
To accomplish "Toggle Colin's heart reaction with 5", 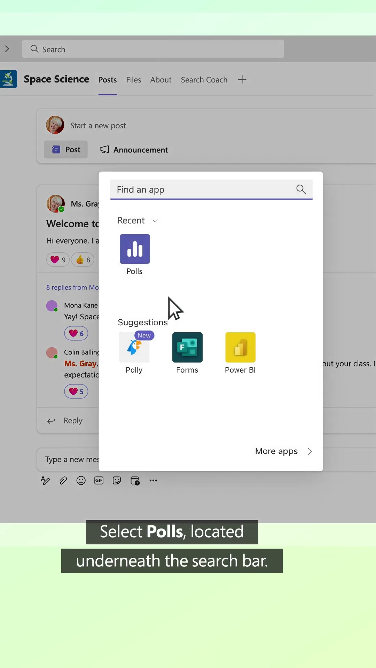I will pos(76,391).
